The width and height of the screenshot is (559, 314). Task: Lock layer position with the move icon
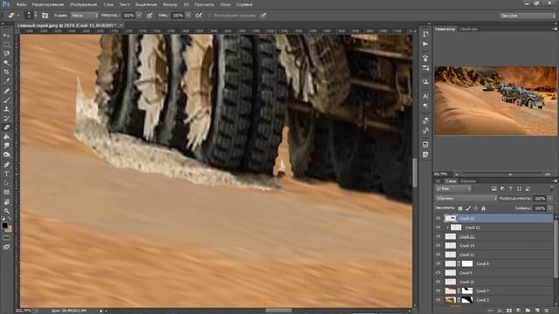coord(475,208)
